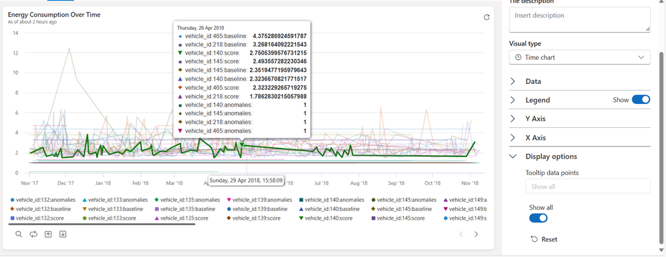Viewport: 666px width, 257px height.
Task: Click the Reset undo icon
Action: coord(534,239)
